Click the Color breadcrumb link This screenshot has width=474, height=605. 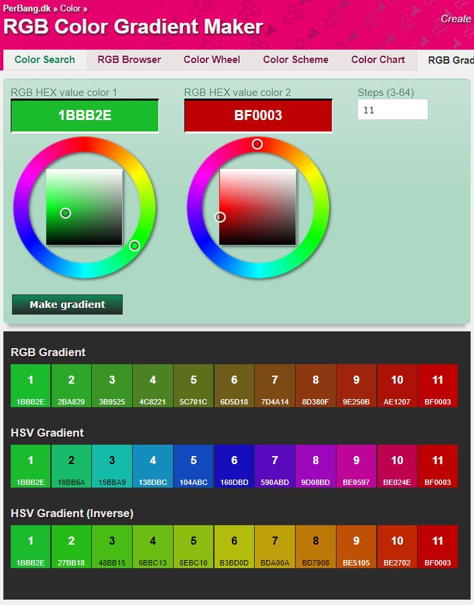click(70, 9)
